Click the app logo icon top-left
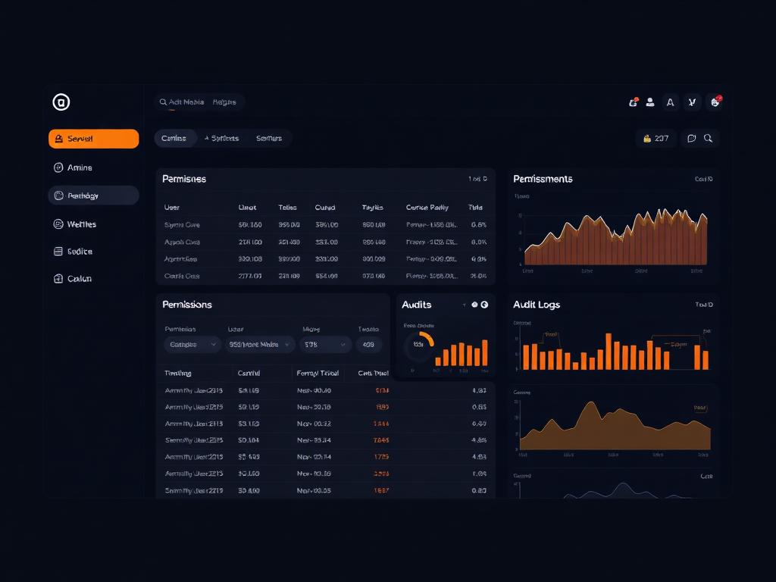776x582 pixels. coord(61,102)
